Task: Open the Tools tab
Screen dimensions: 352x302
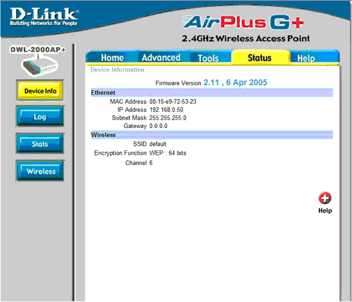Action: (x=208, y=58)
